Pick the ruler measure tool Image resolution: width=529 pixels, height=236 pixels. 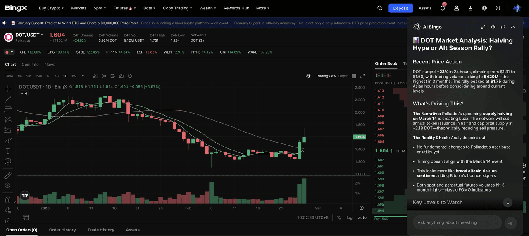click(x=8, y=175)
